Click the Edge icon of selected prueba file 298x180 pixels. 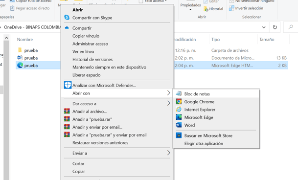coord(20,65)
